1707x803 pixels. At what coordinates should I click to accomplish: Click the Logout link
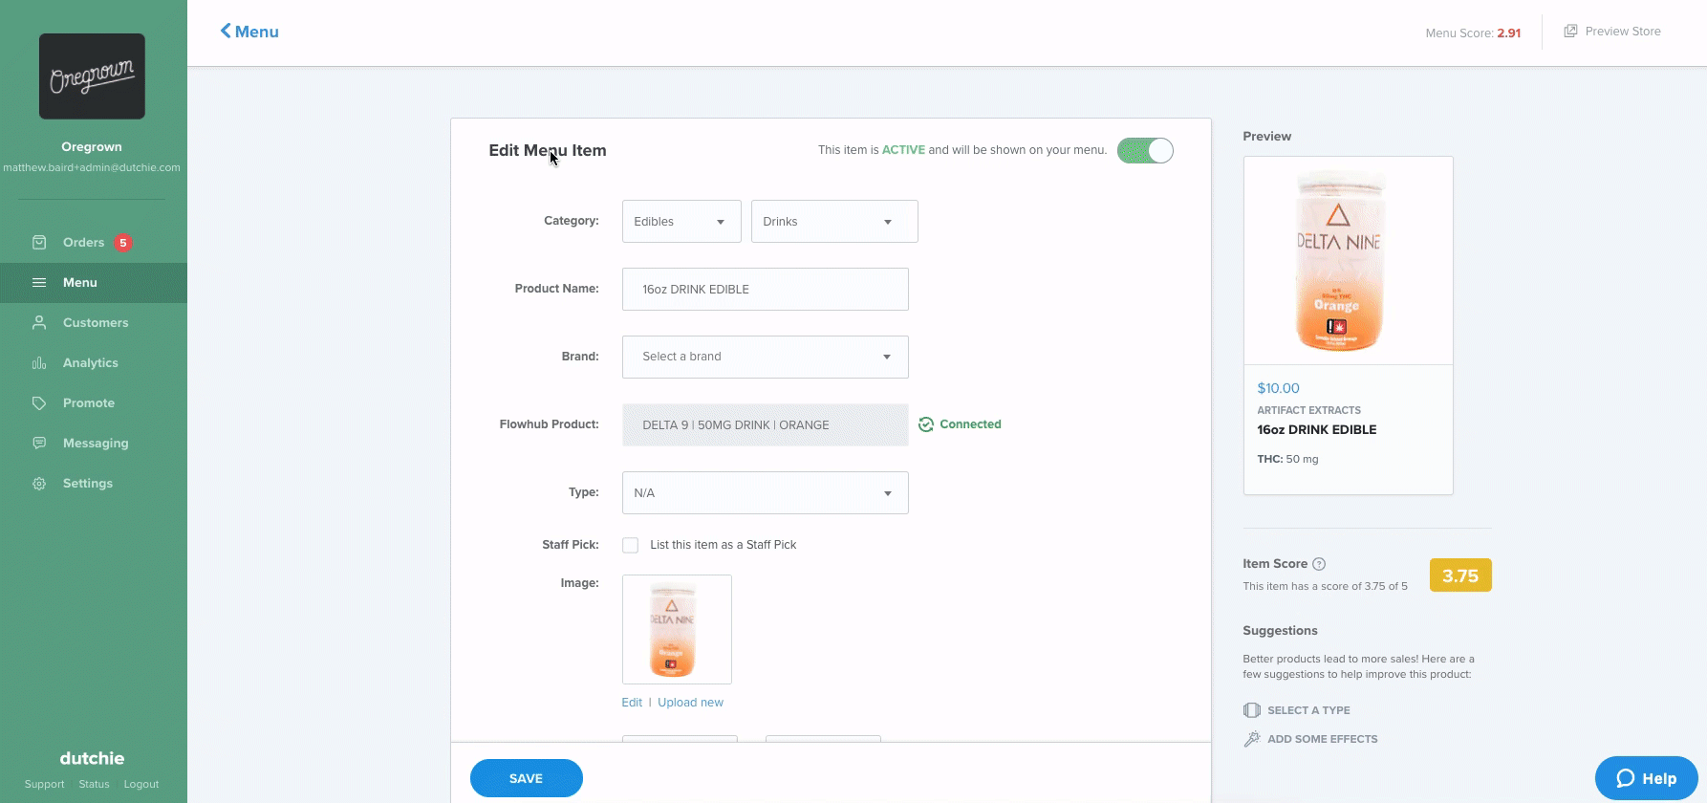(141, 784)
